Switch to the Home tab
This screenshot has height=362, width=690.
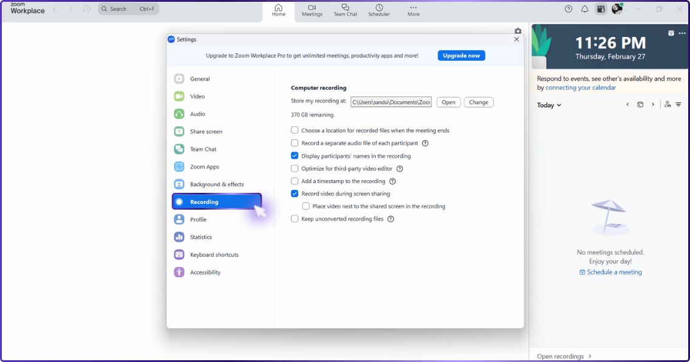coord(279,10)
